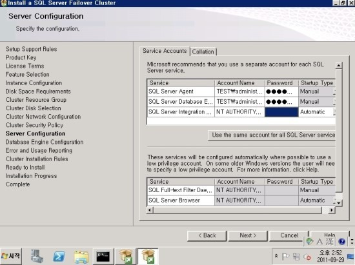Open the network status tray icon
Viewport: 355px width, 265px height.
point(296,257)
